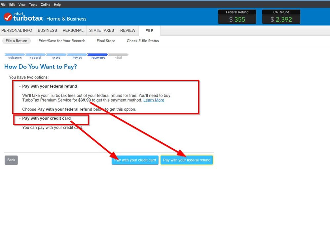Open the Online menu
The height and width of the screenshot is (233, 330).
[46, 5]
